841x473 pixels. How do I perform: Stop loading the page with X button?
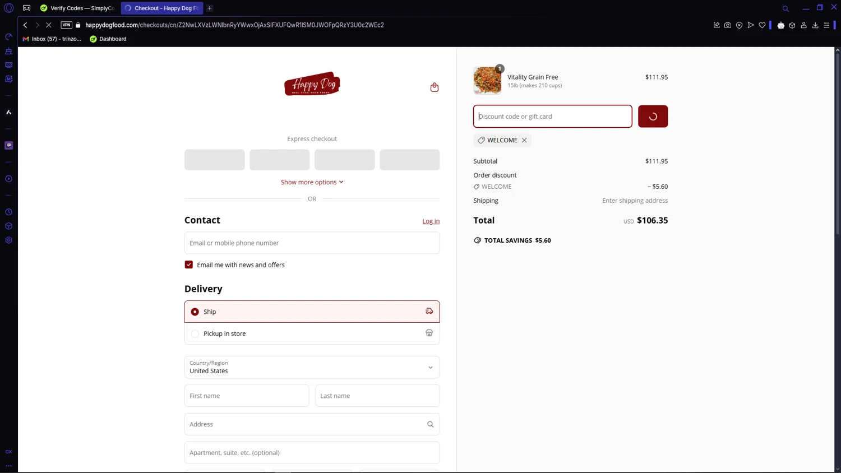coord(49,25)
